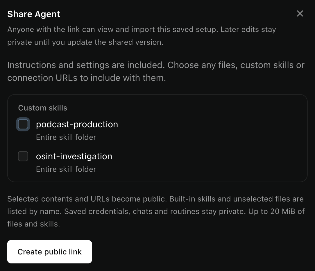Select the osint-investigation skill label
315x271 pixels.
click(74, 156)
